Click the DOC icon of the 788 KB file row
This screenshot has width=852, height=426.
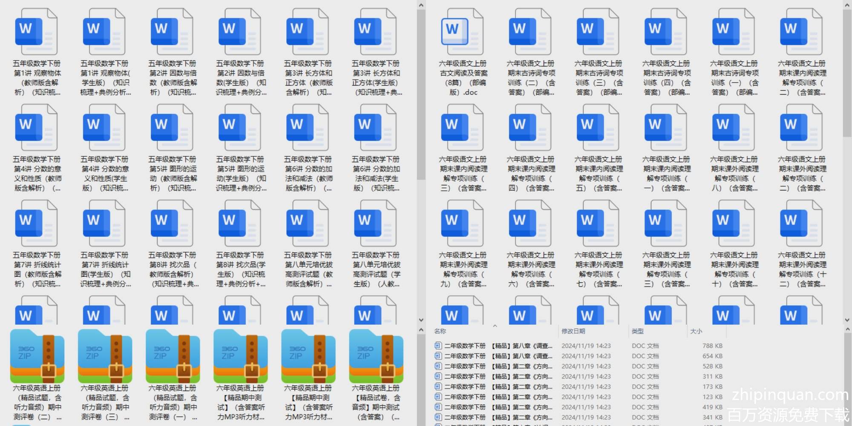pos(438,345)
